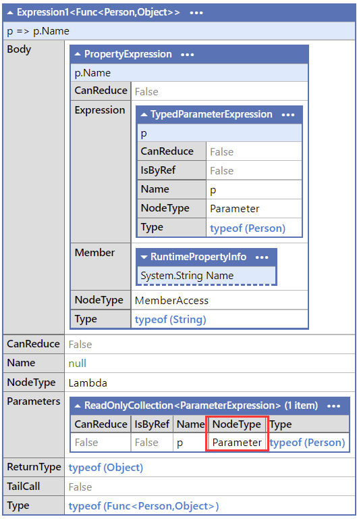Select the Parameter cell in the Parameters table

[x=237, y=443]
